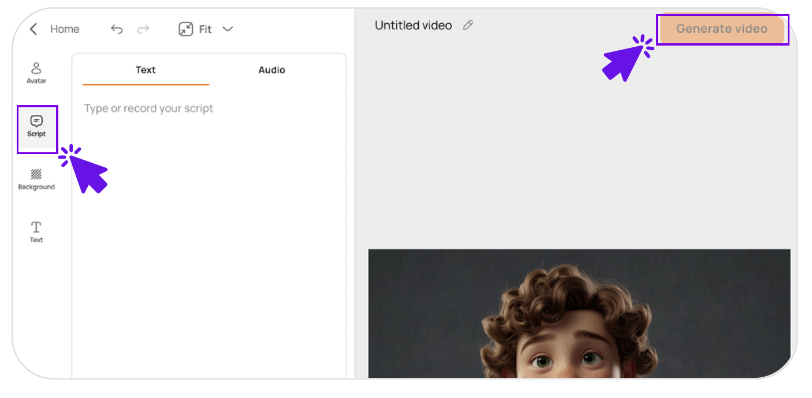Click the script text input area
This screenshot has height=398, width=812.
pyautogui.click(x=208, y=231)
